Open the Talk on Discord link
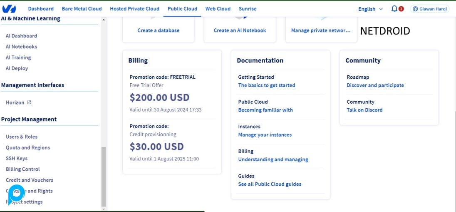Screen dimensions: 456x212 coord(364,110)
